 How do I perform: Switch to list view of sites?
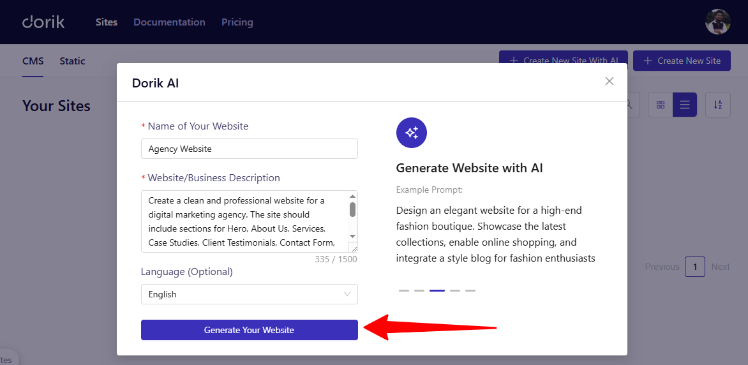coord(685,105)
